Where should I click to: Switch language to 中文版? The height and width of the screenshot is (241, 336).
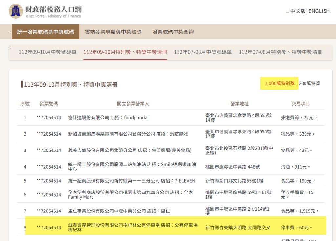click(x=298, y=11)
